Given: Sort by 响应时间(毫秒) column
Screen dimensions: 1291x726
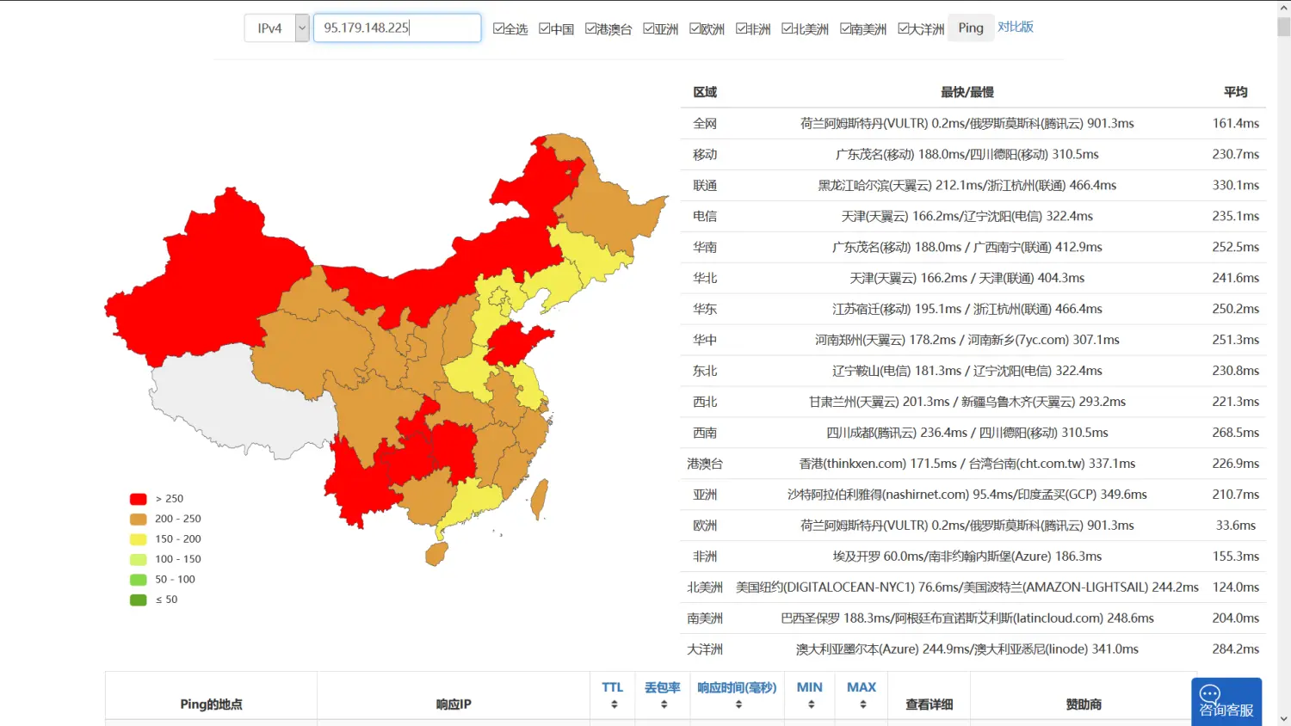Looking at the screenshot, I should tap(737, 704).
